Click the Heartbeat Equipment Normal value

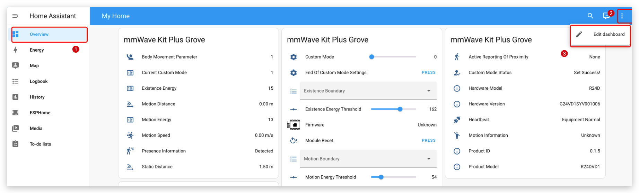tap(581, 120)
